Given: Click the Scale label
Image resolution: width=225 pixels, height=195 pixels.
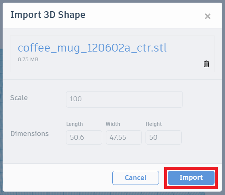Looking at the screenshot, I should [x=19, y=98].
